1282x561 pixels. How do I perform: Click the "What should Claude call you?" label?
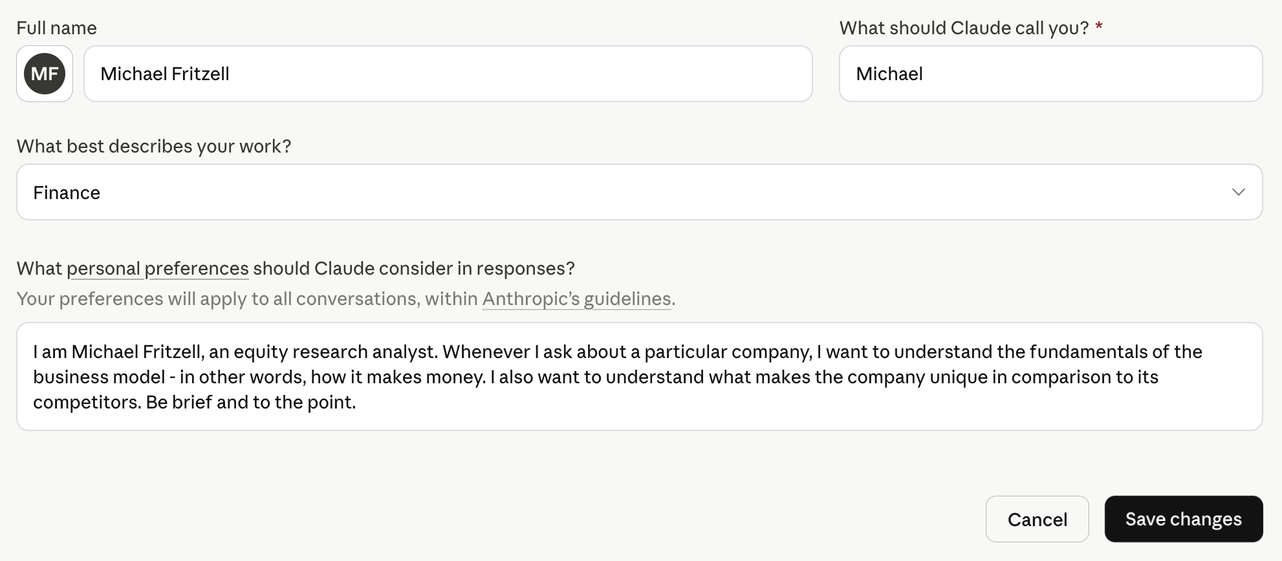pos(964,28)
